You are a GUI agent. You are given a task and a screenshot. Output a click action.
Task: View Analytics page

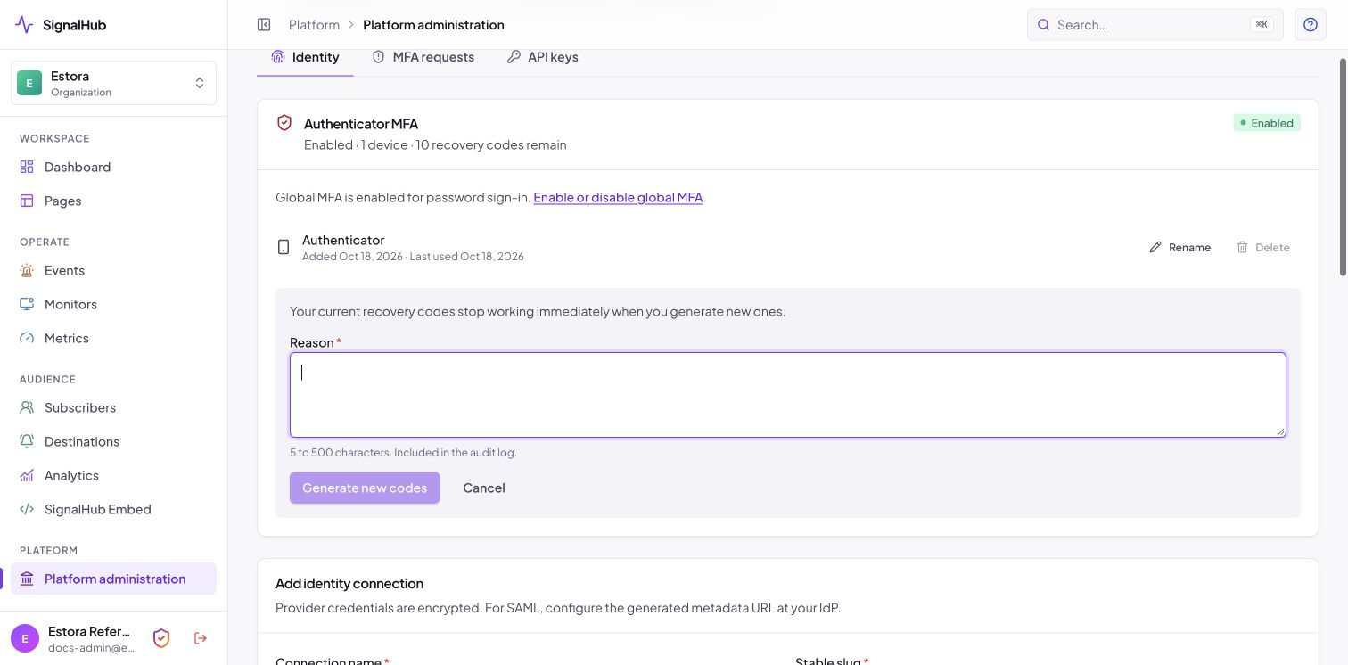click(x=113, y=475)
